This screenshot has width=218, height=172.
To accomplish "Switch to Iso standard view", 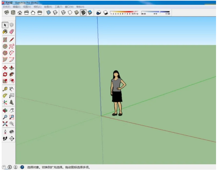I will (7, 13).
